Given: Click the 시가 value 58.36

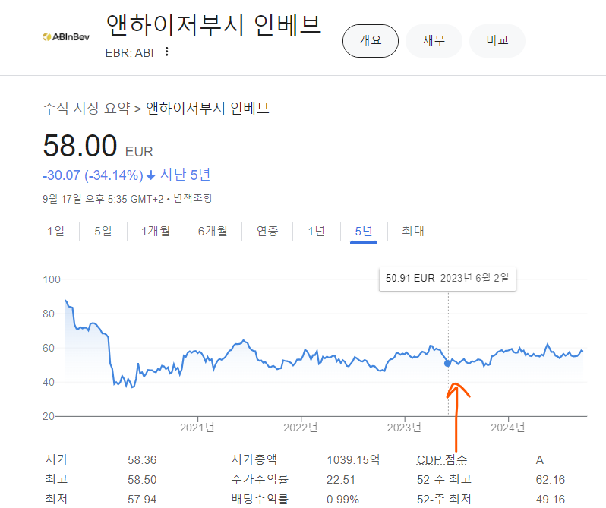Looking at the screenshot, I should 142,460.
